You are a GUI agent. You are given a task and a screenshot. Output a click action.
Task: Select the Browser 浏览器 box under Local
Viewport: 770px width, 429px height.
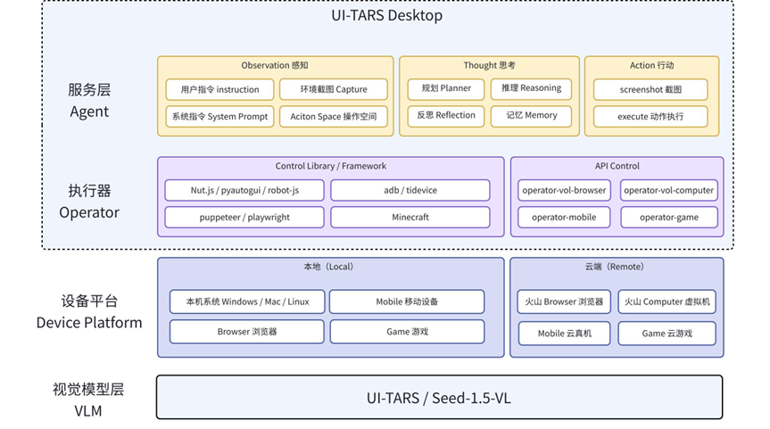point(247,331)
